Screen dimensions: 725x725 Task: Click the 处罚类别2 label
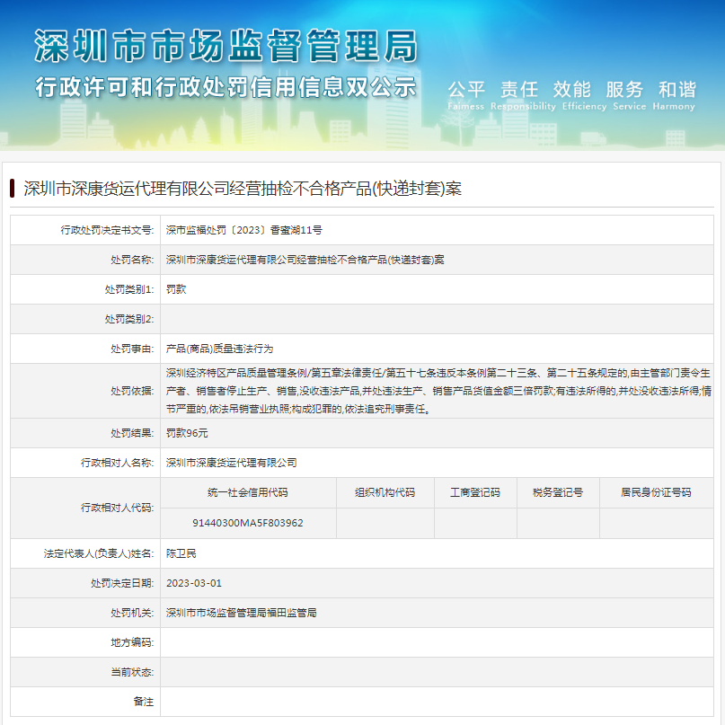tap(129, 319)
